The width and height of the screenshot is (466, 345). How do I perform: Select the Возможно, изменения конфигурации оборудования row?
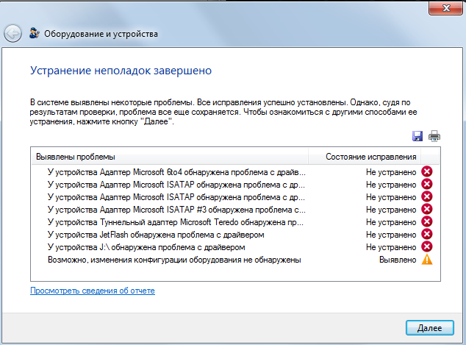click(235, 260)
